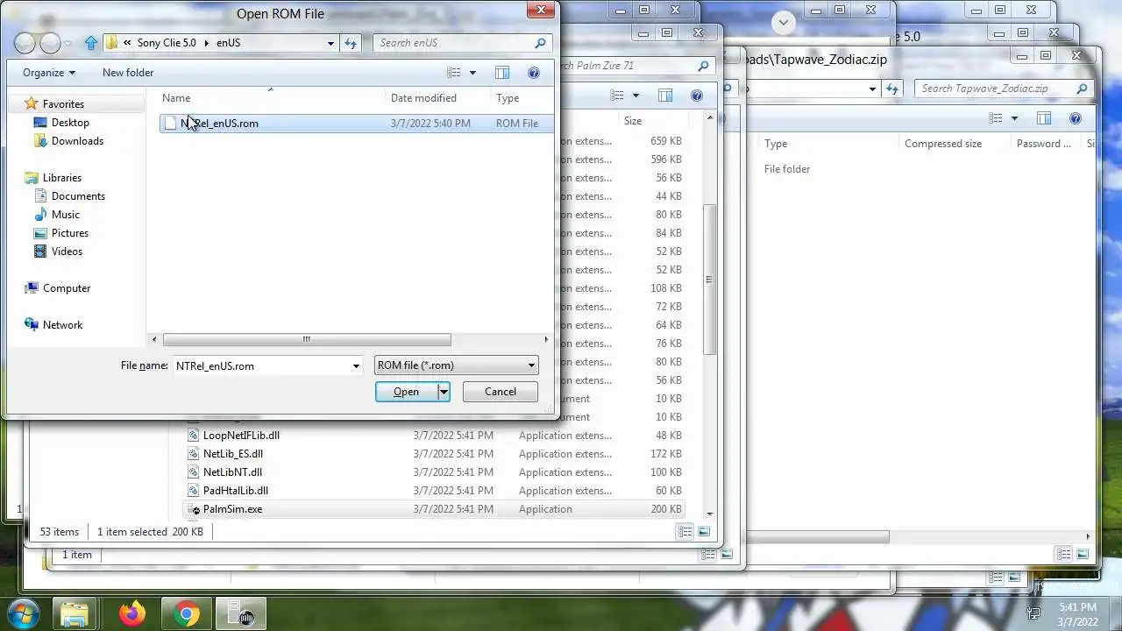Select PalmSim.exe in the background window
The height and width of the screenshot is (631, 1122).
232,509
